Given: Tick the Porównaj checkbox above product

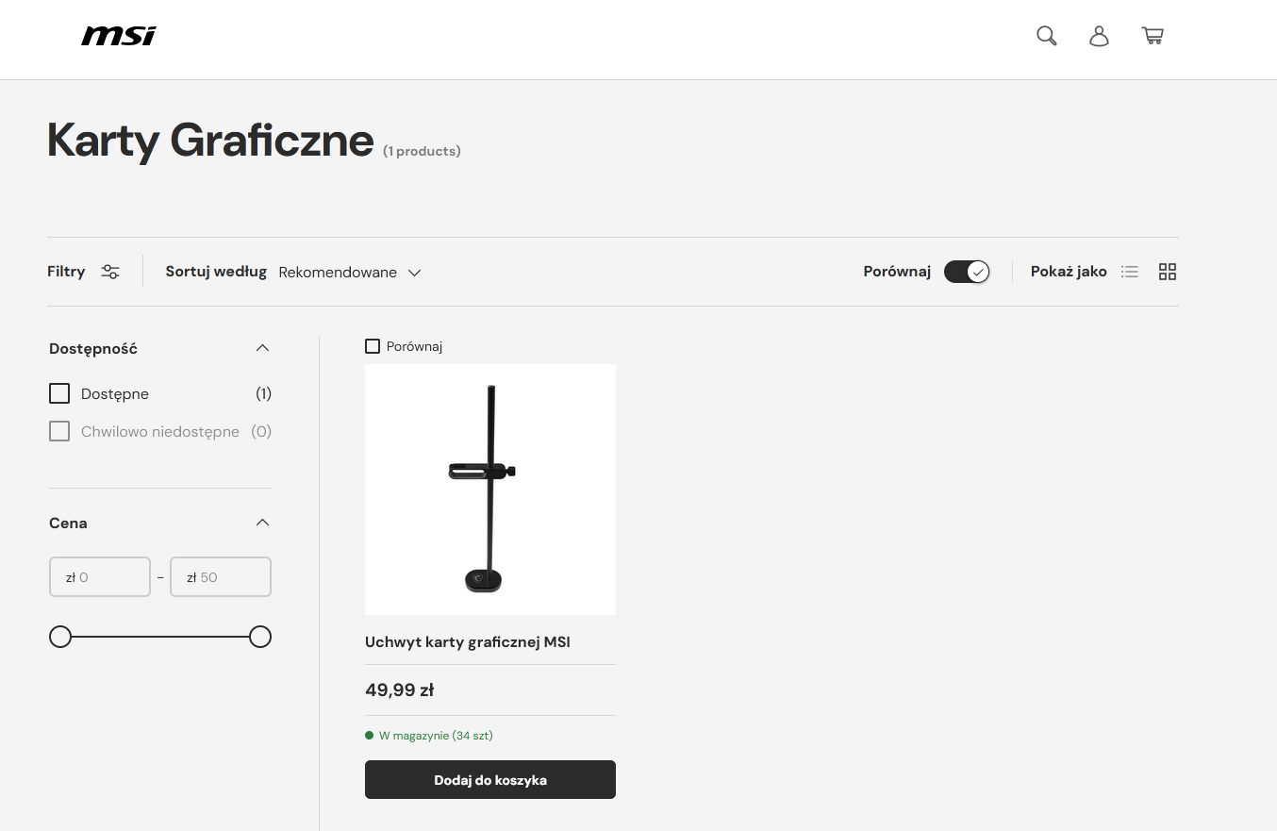Looking at the screenshot, I should coord(373,346).
